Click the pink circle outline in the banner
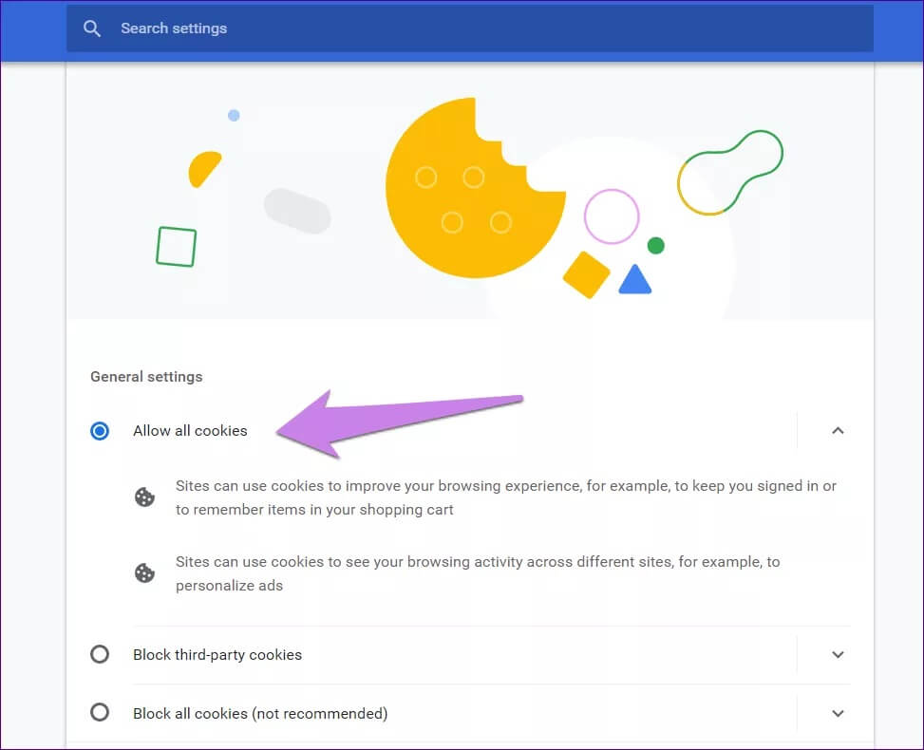Image resolution: width=924 pixels, height=750 pixels. [x=612, y=216]
